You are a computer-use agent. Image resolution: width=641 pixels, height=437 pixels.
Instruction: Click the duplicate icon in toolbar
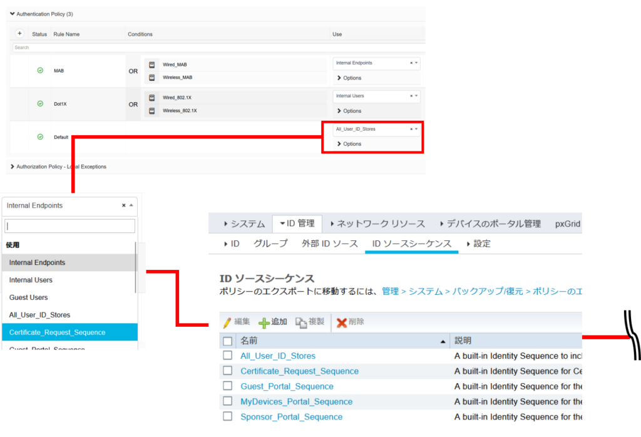click(x=301, y=322)
